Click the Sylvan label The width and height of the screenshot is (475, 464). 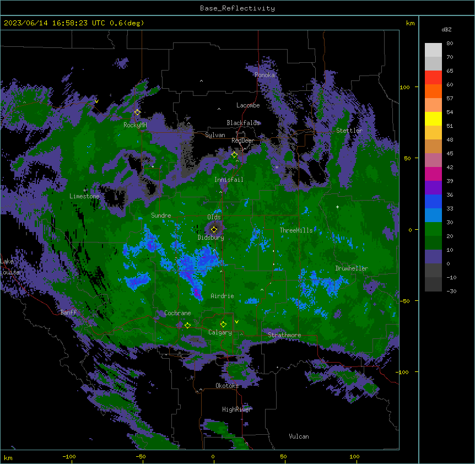[x=215, y=135]
